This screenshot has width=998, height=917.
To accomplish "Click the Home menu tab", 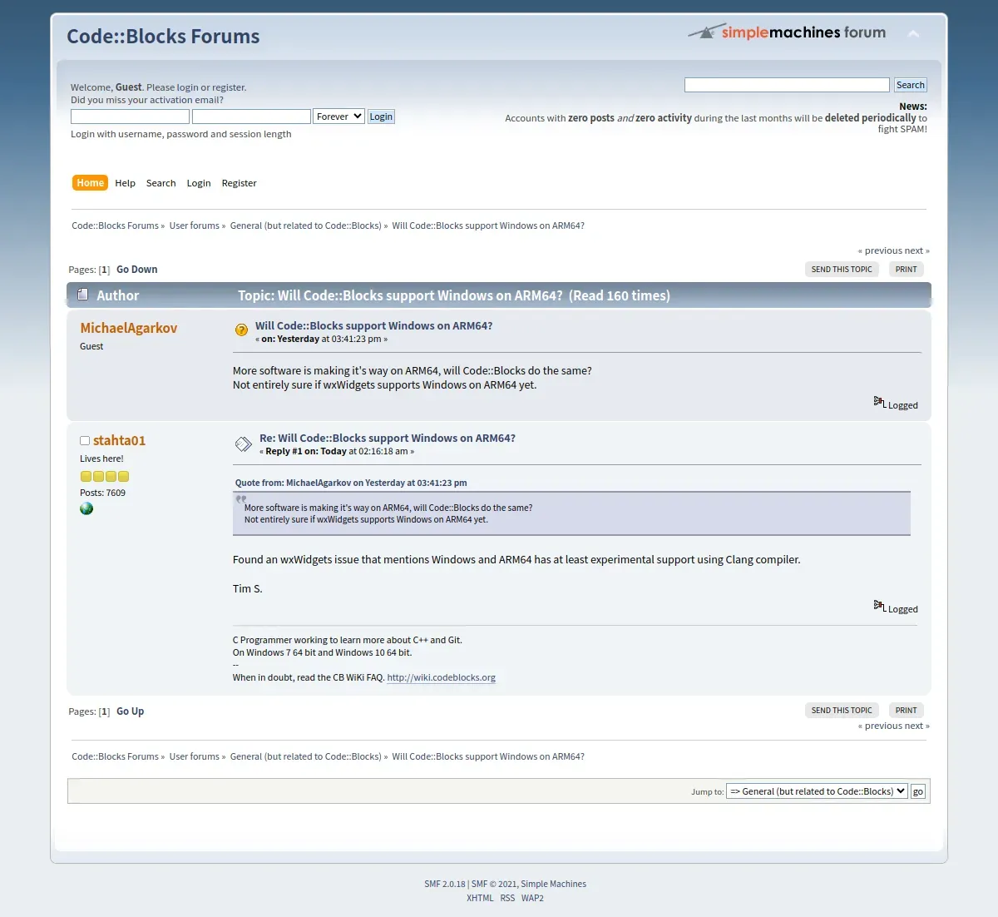I will pos(91,183).
